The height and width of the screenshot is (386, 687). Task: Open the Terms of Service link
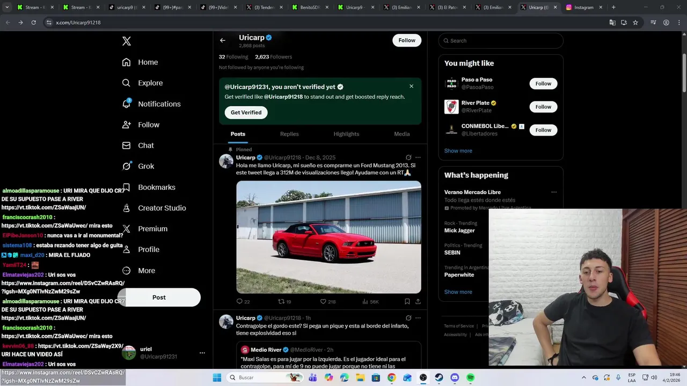459,326
